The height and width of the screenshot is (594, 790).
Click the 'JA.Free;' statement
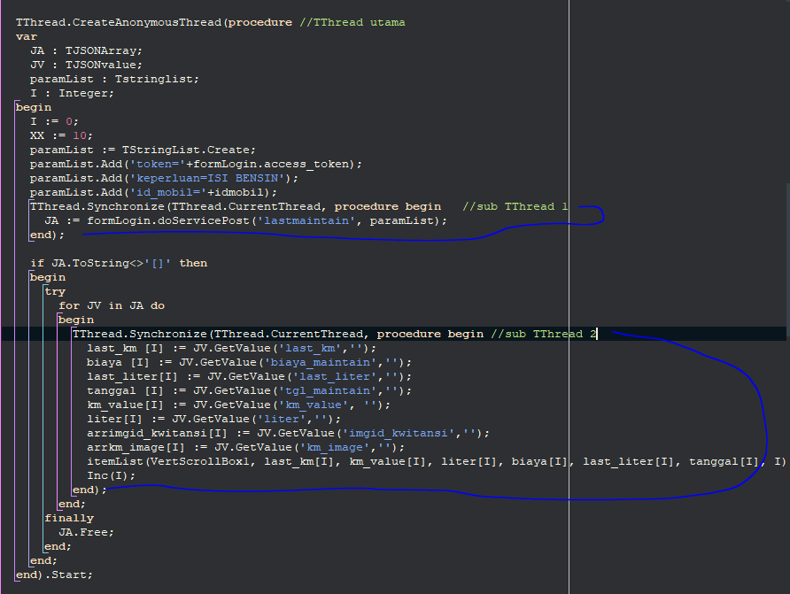[x=86, y=532]
